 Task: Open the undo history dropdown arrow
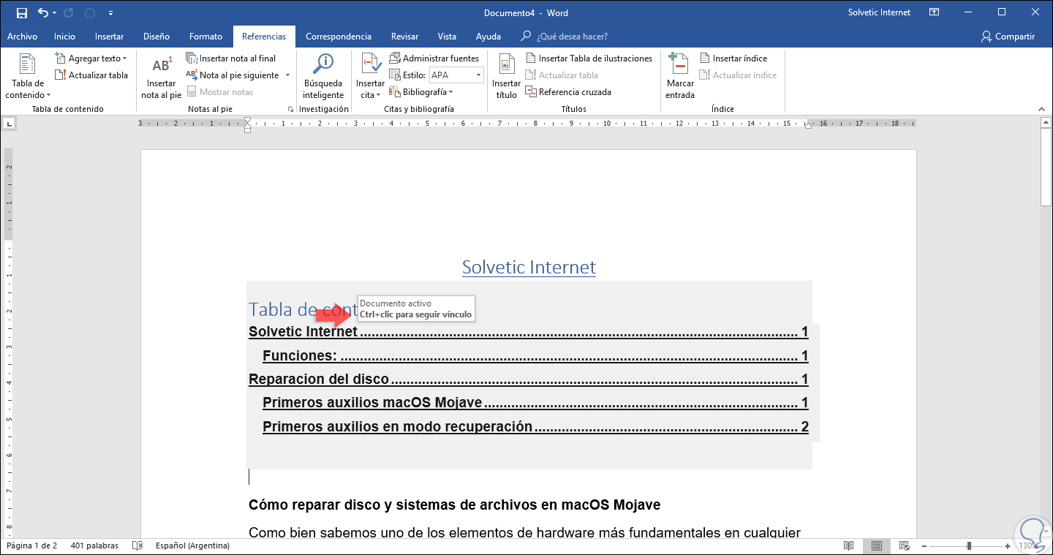[54, 13]
